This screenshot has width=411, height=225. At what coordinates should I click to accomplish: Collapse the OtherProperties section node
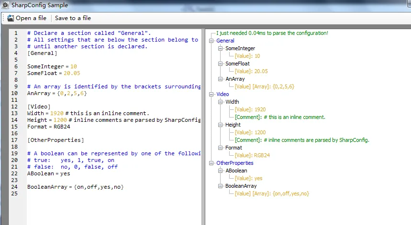pyautogui.click(x=212, y=163)
